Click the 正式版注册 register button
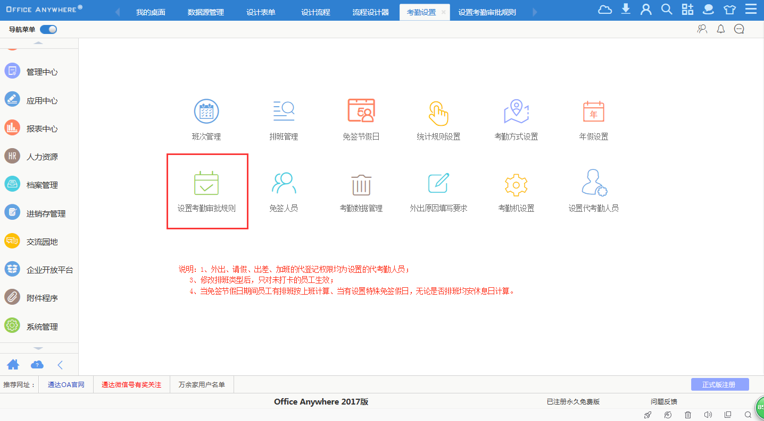 [719, 384]
